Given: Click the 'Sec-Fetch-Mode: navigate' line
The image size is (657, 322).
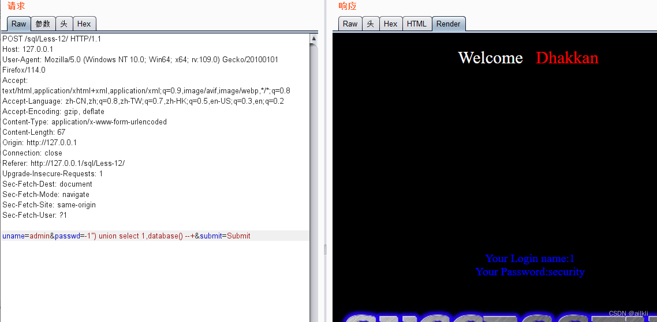Looking at the screenshot, I should pyautogui.click(x=46, y=195).
